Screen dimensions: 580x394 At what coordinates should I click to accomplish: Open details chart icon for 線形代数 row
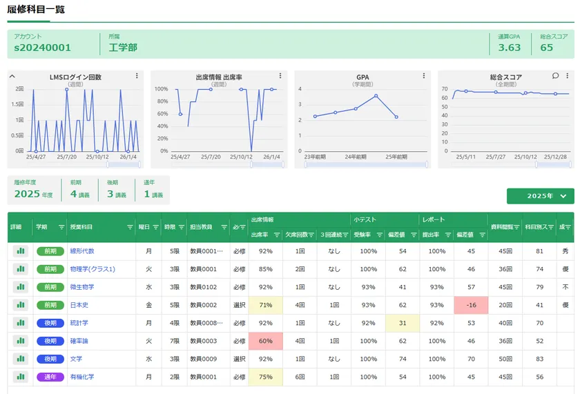tap(20, 251)
